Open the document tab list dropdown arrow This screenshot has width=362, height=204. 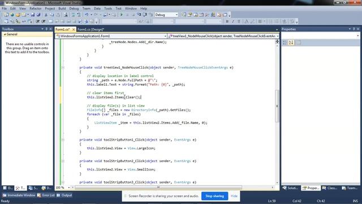(x=277, y=29)
